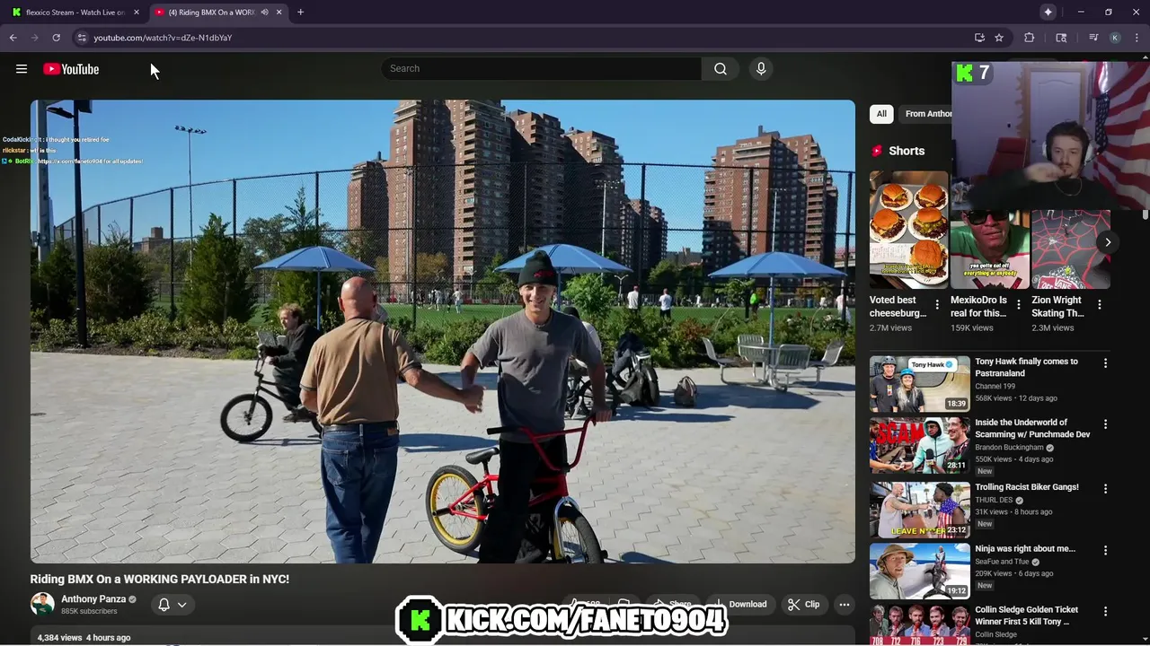Mute the audio icon on the YouTube tab
1150x646 pixels.
pyautogui.click(x=264, y=13)
